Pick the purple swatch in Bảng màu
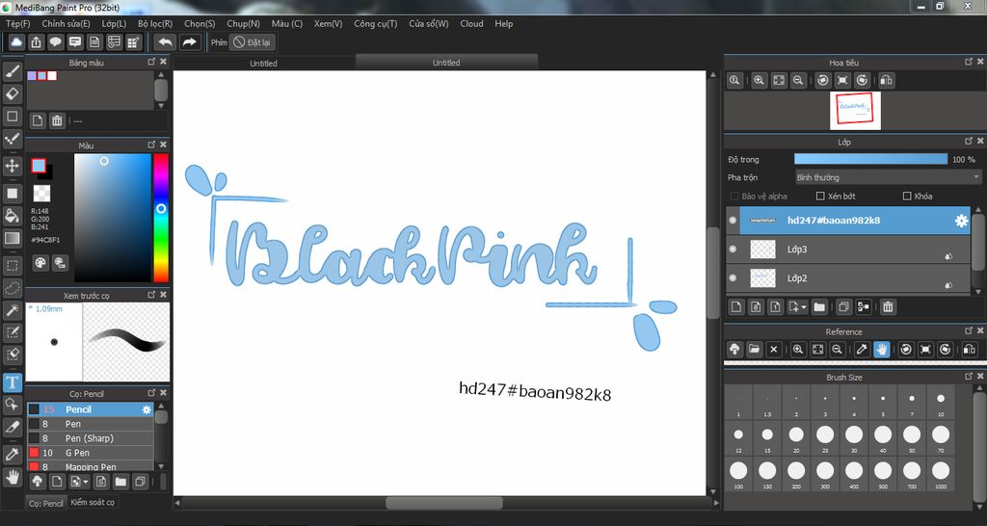 [x=32, y=75]
